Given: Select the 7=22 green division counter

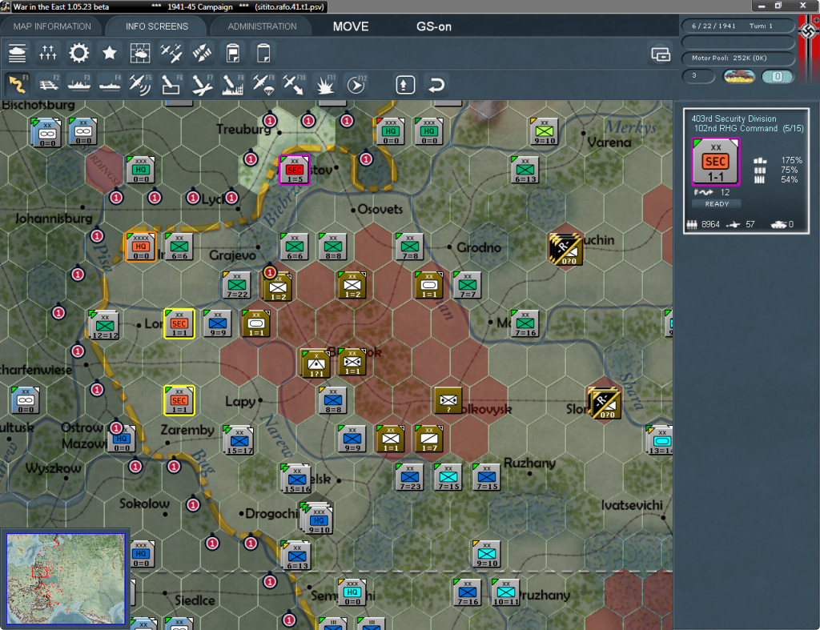Looking at the screenshot, I should click(237, 285).
